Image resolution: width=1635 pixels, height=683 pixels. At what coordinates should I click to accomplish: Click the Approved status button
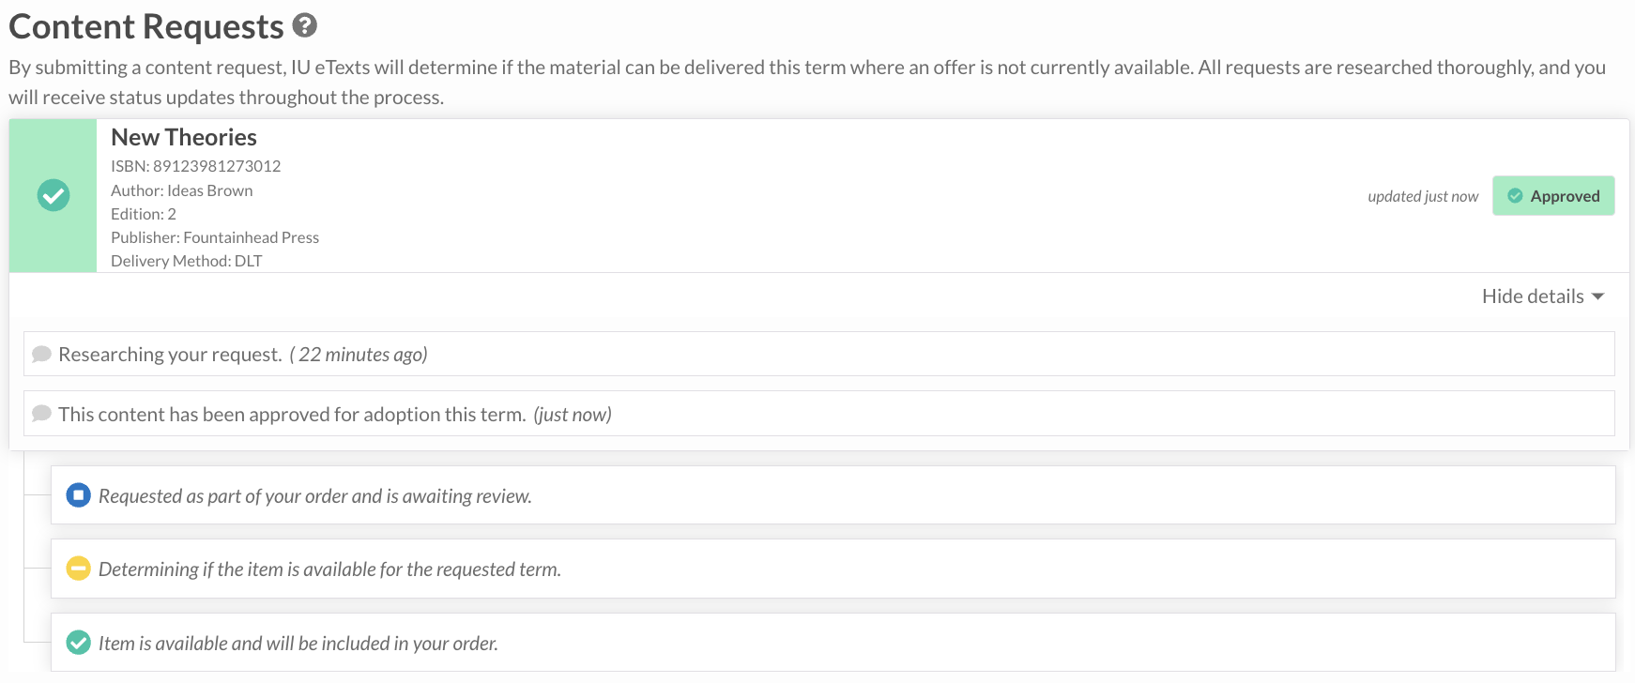click(1553, 195)
